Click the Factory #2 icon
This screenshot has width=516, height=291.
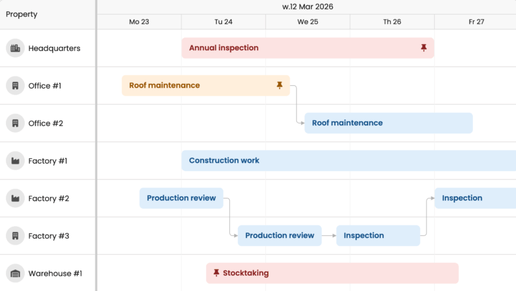coord(15,198)
